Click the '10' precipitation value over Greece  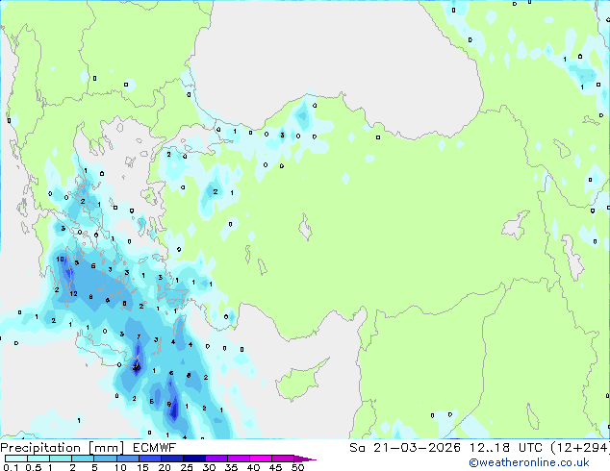60,260
